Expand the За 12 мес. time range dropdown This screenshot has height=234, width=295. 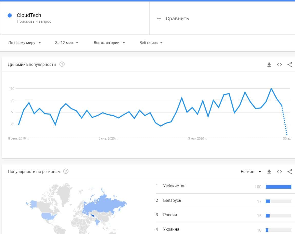pos(67,43)
